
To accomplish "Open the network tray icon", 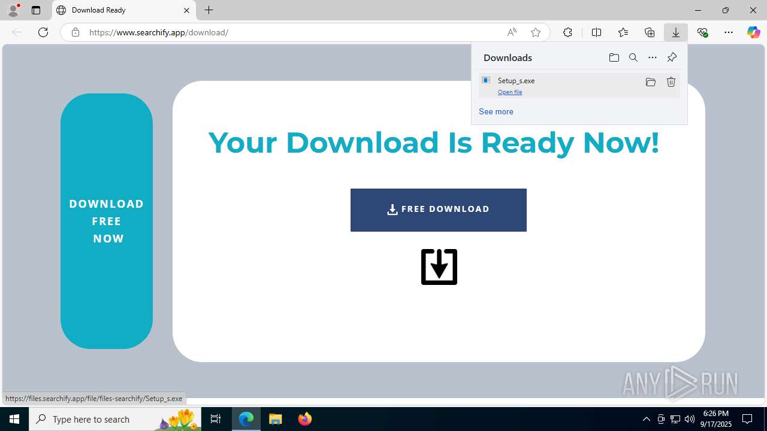I will [x=675, y=419].
